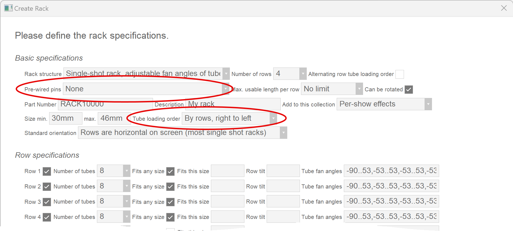Open the Tube loading order dropdown
This screenshot has width=513, height=231.
(273, 119)
